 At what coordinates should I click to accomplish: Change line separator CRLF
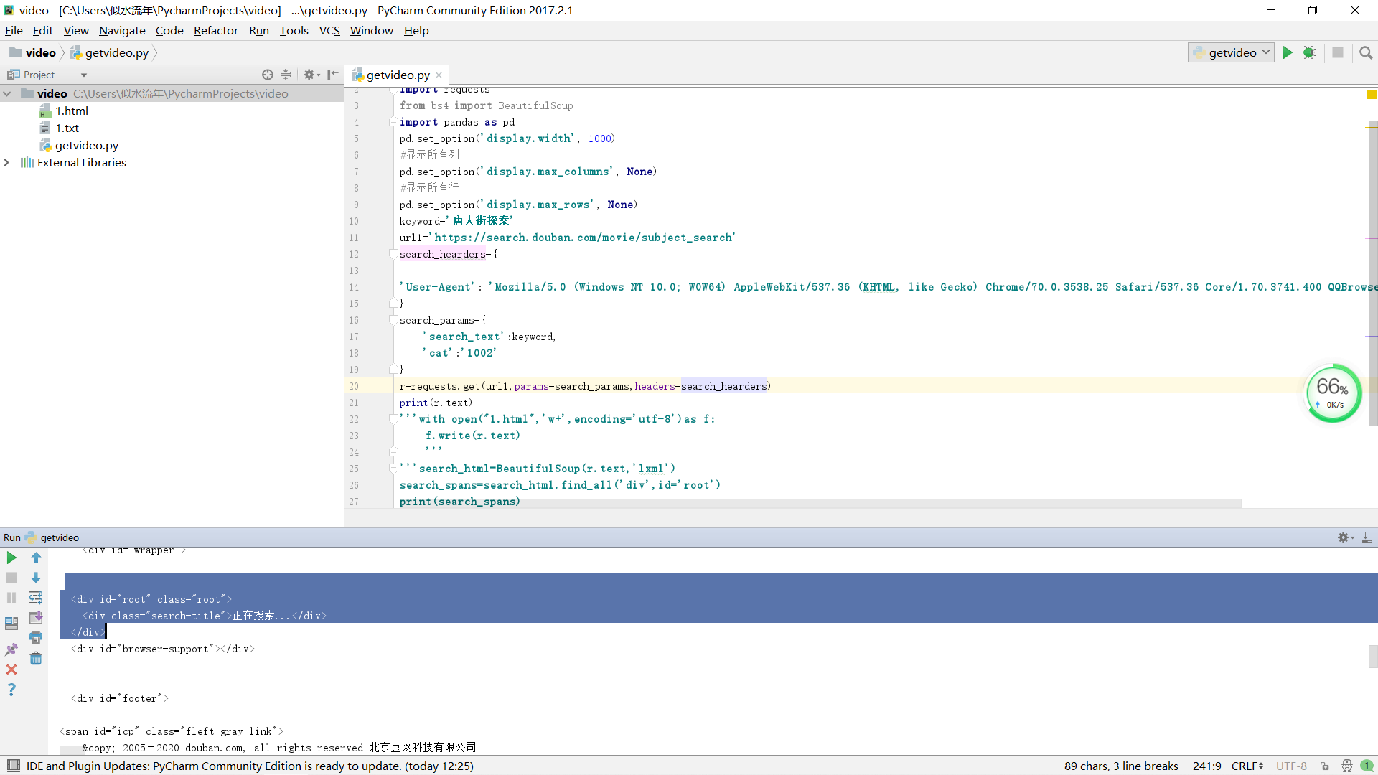pyautogui.click(x=1247, y=766)
